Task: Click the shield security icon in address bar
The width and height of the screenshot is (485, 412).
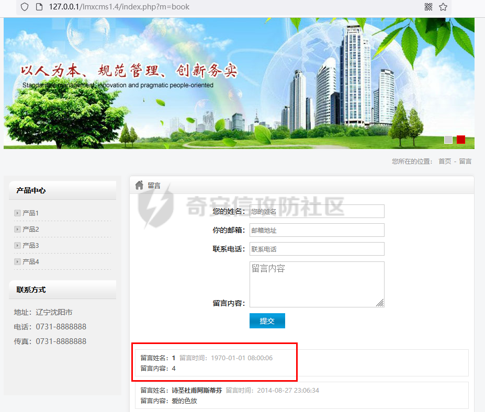Action: point(25,7)
